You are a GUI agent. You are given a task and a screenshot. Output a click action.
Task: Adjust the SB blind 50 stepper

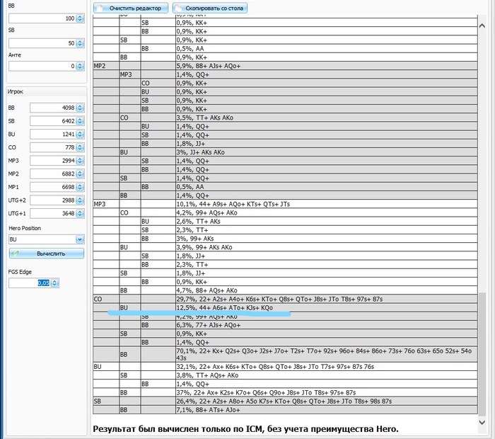[x=80, y=43]
